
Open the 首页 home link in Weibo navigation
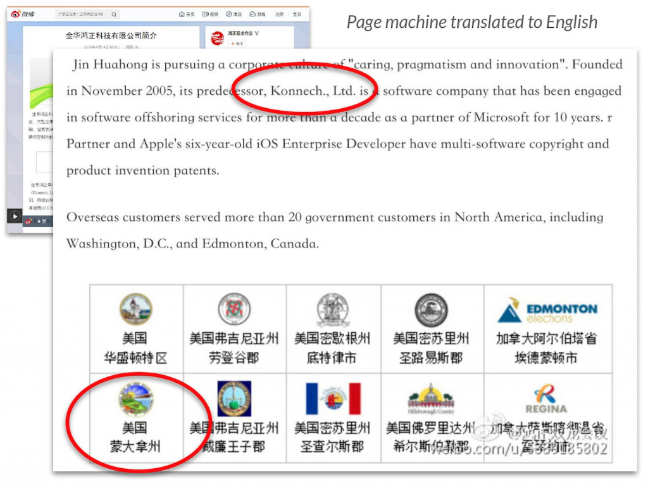(187, 14)
